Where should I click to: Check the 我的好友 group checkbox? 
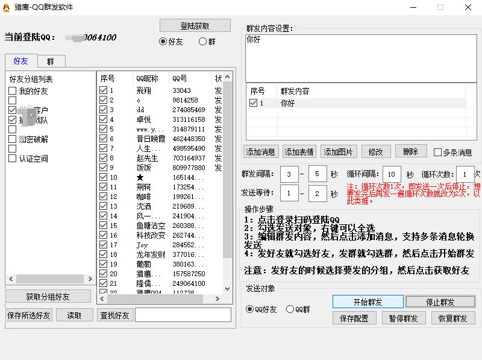(x=12, y=91)
